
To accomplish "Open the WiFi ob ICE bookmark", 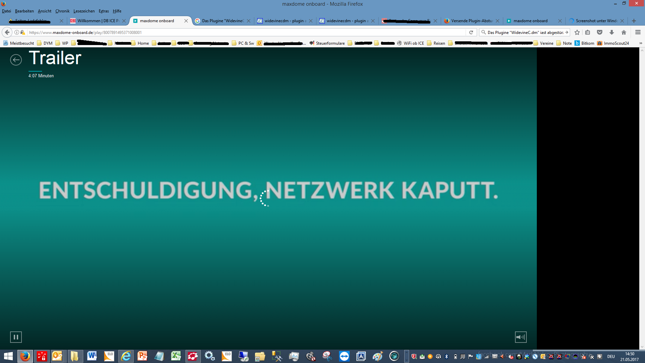I will tap(411, 43).
